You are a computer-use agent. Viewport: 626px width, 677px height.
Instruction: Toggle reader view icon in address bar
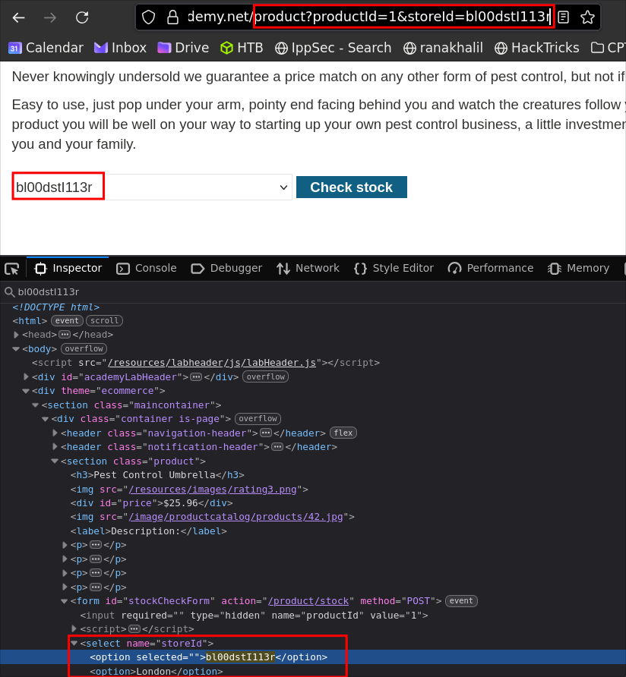click(x=564, y=17)
